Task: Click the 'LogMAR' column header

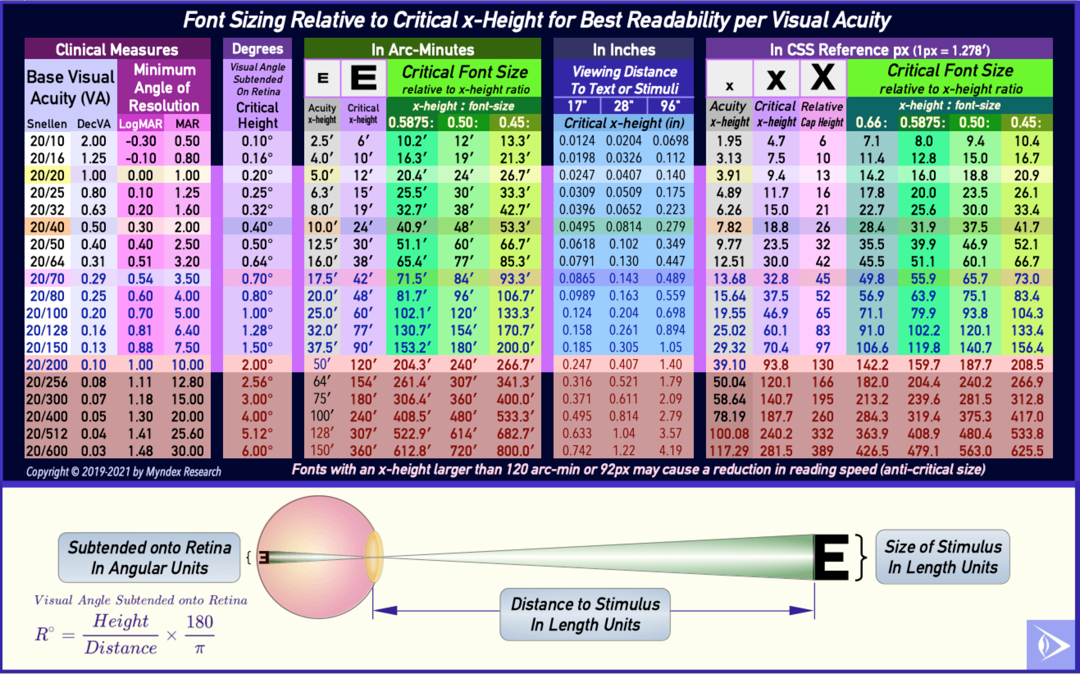Action: click(x=140, y=124)
